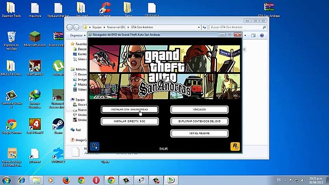The image size is (329, 185).
Task: Click the yellow Rockstar Games logo
Action: 235,146
